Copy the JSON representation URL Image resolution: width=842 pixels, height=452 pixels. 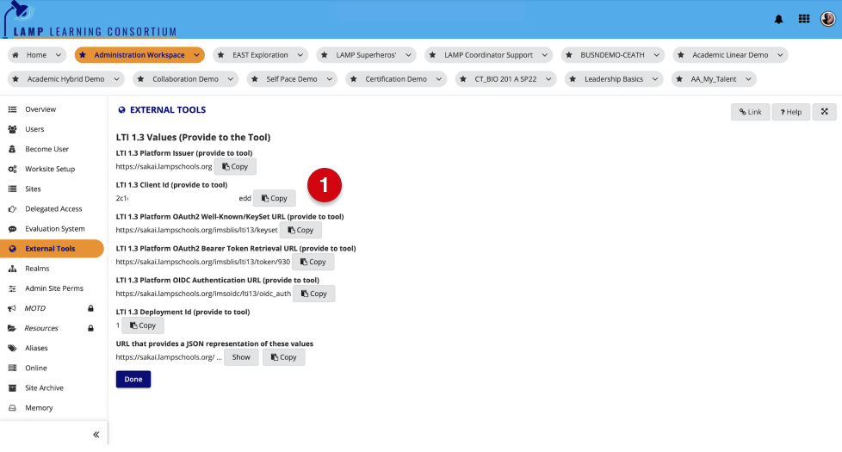click(x=284, y=357)
